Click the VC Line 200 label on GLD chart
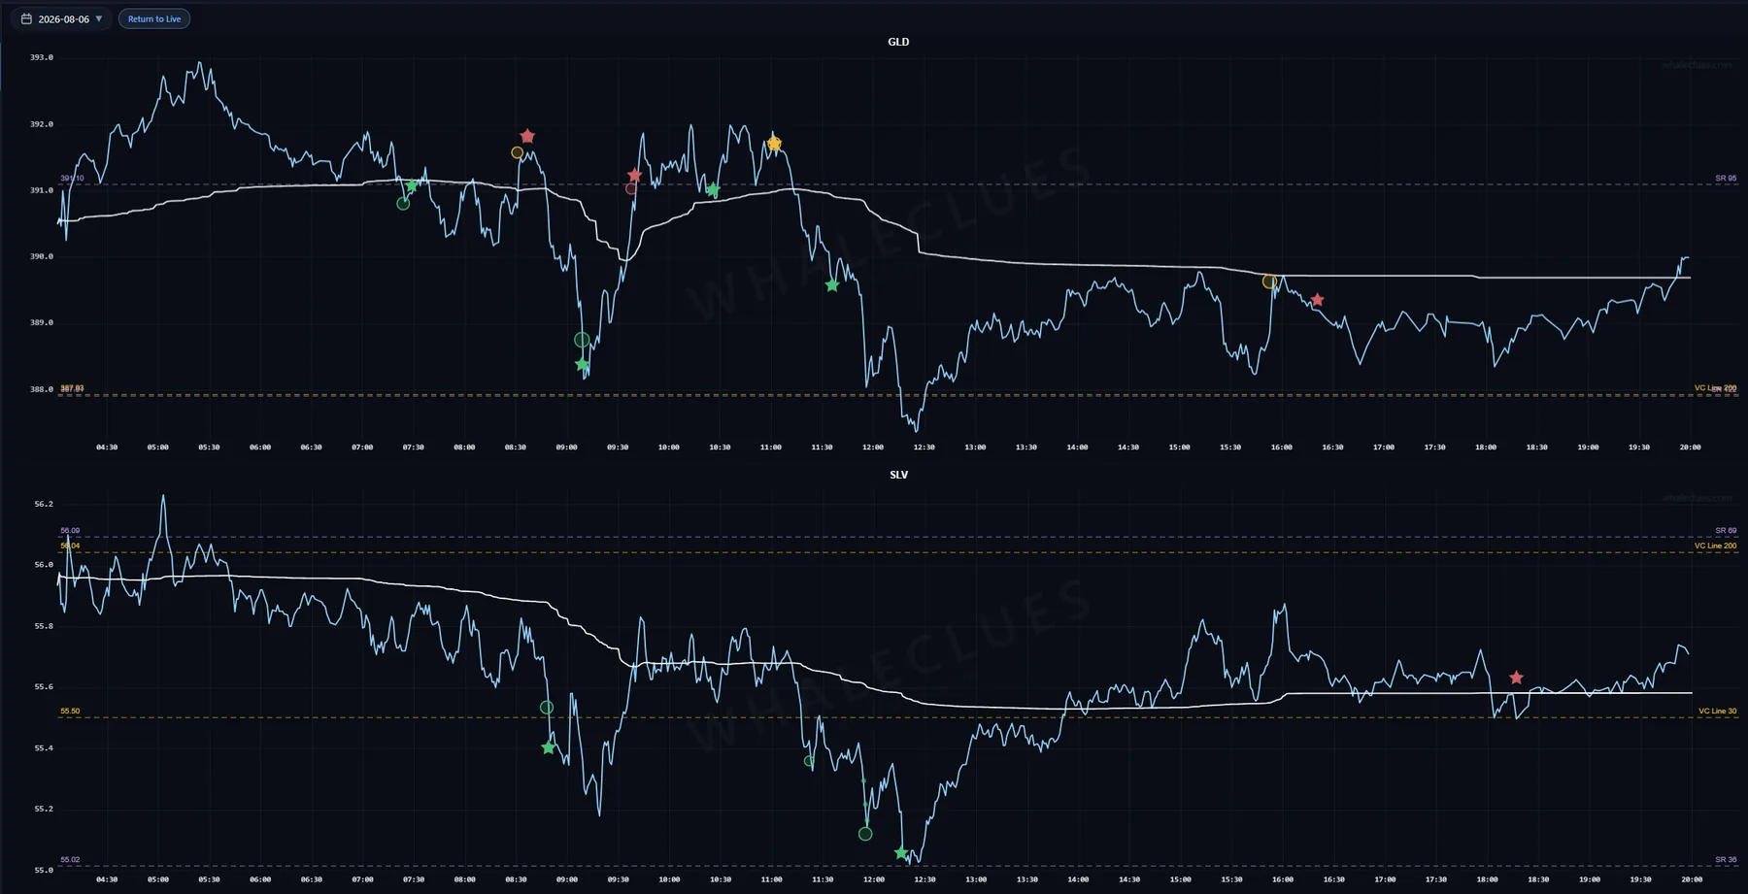1748x894 pixels. point(1715,388)
